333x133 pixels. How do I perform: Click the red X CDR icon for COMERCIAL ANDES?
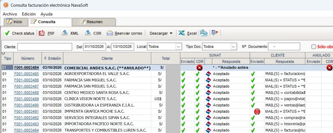[199, 68]
